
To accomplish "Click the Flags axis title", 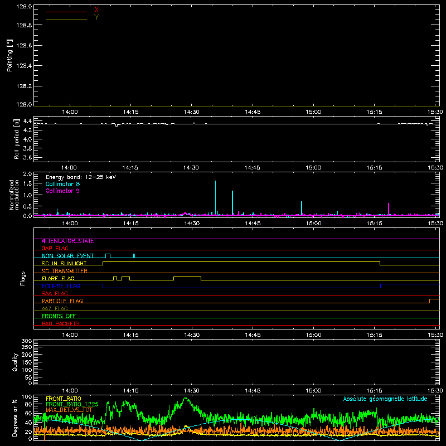I will [22, 278].
